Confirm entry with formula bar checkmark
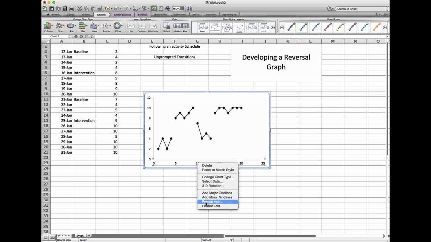Viewport: 431px width, 242px height. [81, 36]
